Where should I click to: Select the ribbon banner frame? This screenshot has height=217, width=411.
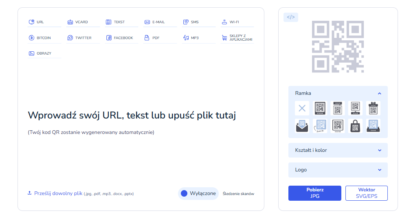pyautogui.click(x=373, y=126)
